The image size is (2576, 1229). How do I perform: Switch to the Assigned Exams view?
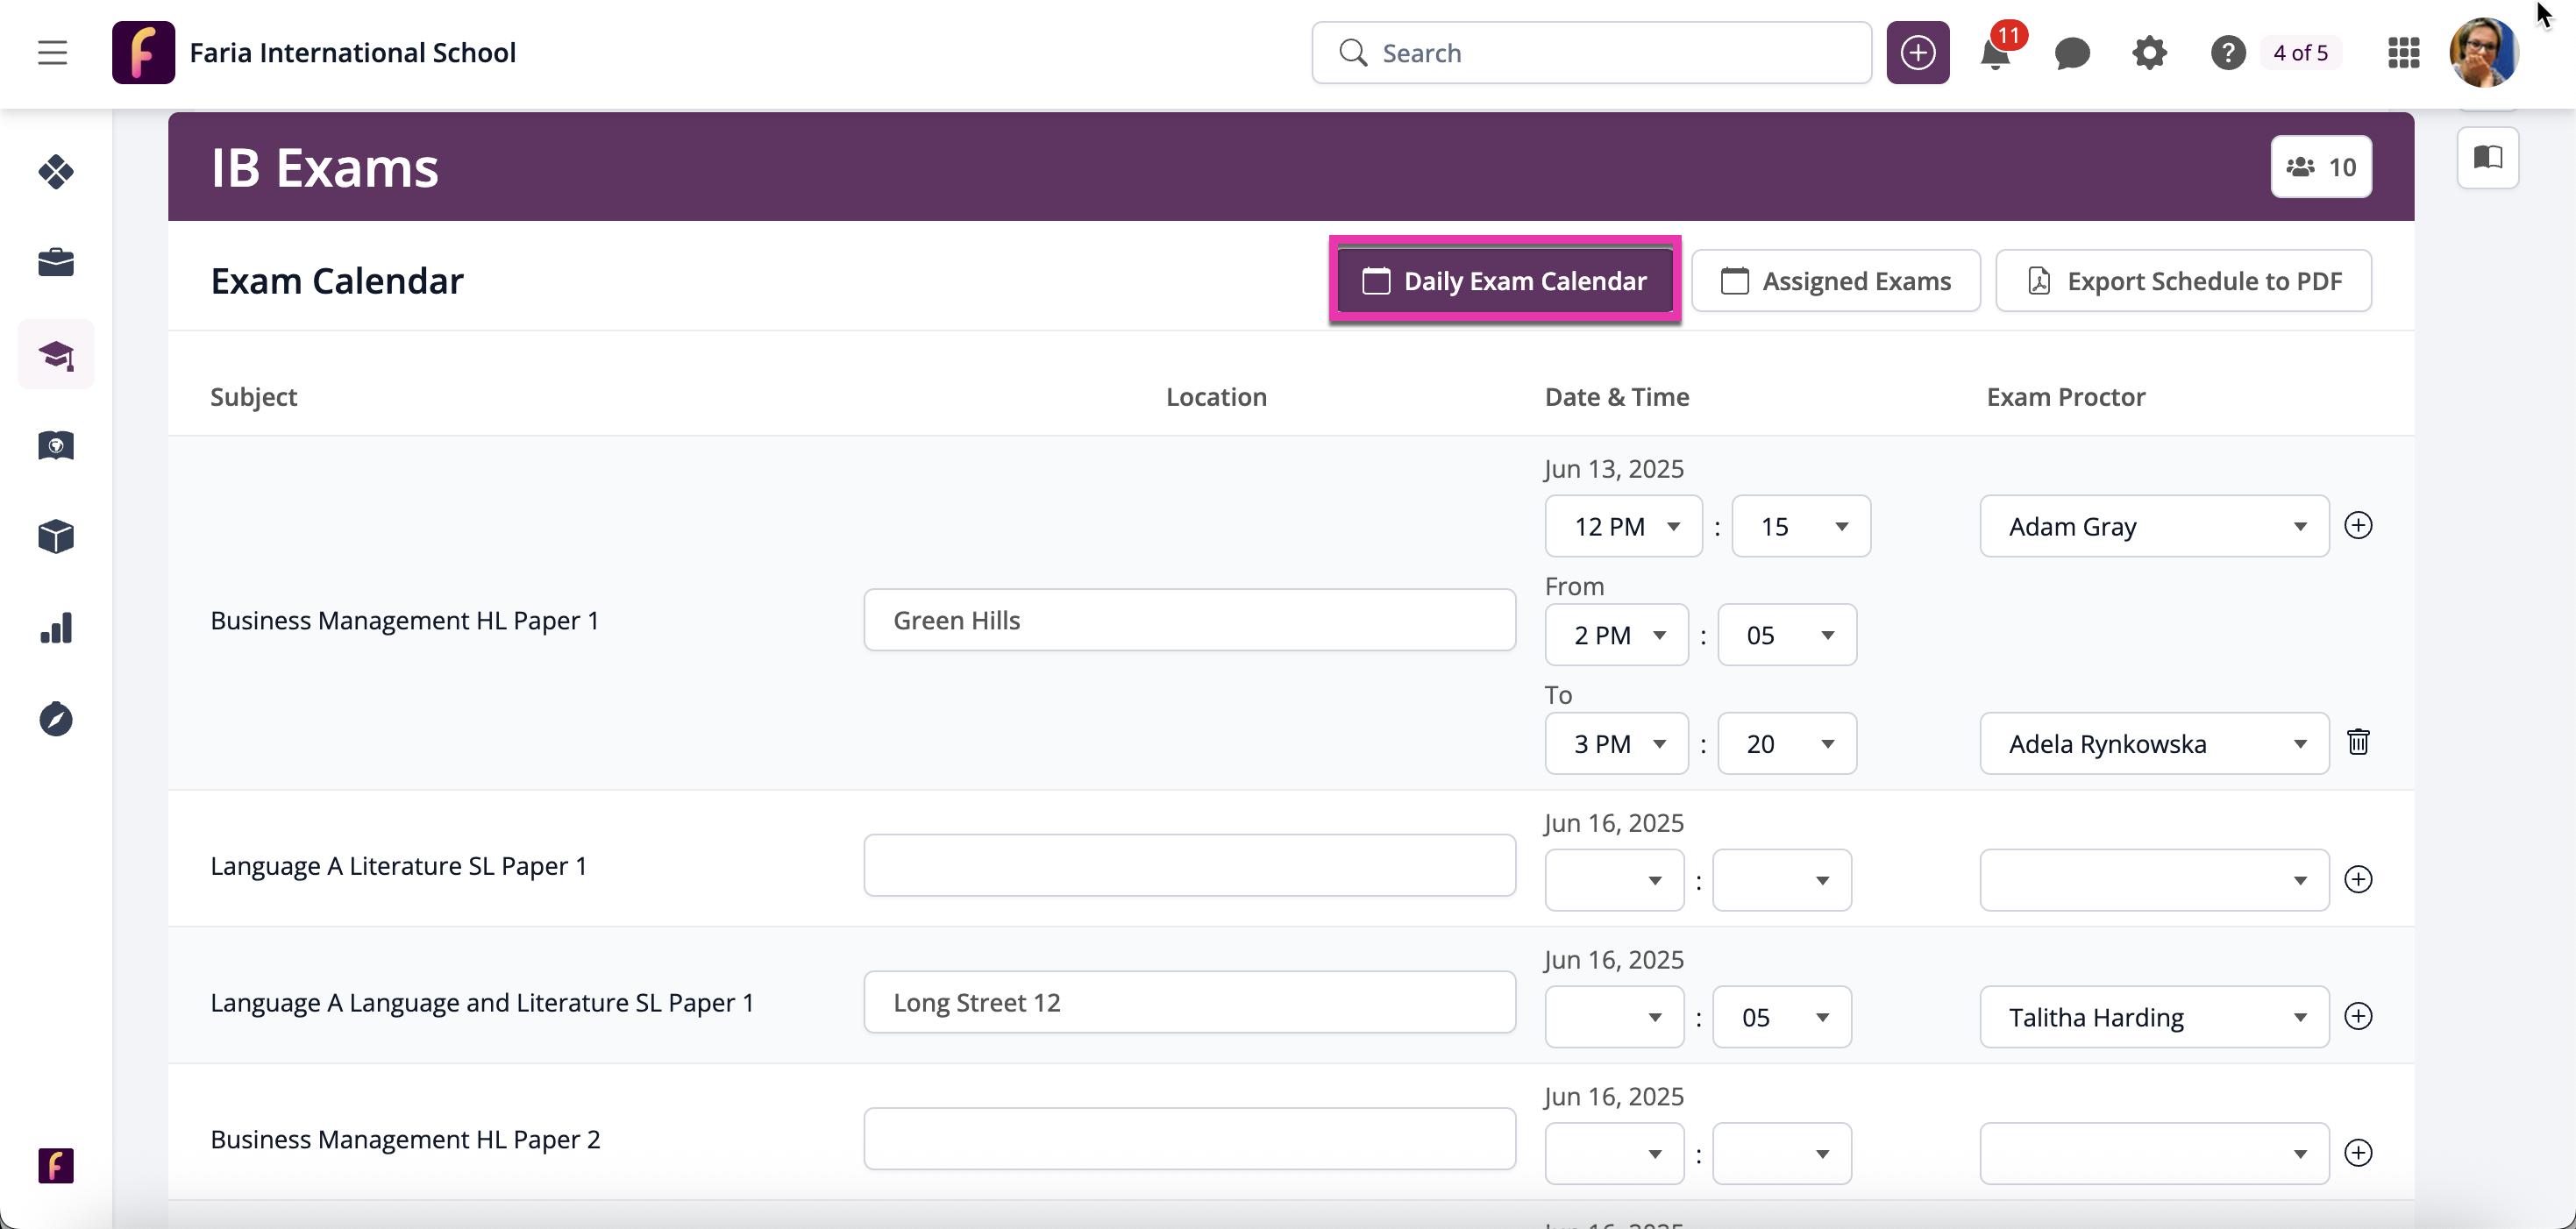coord(1835,281)
